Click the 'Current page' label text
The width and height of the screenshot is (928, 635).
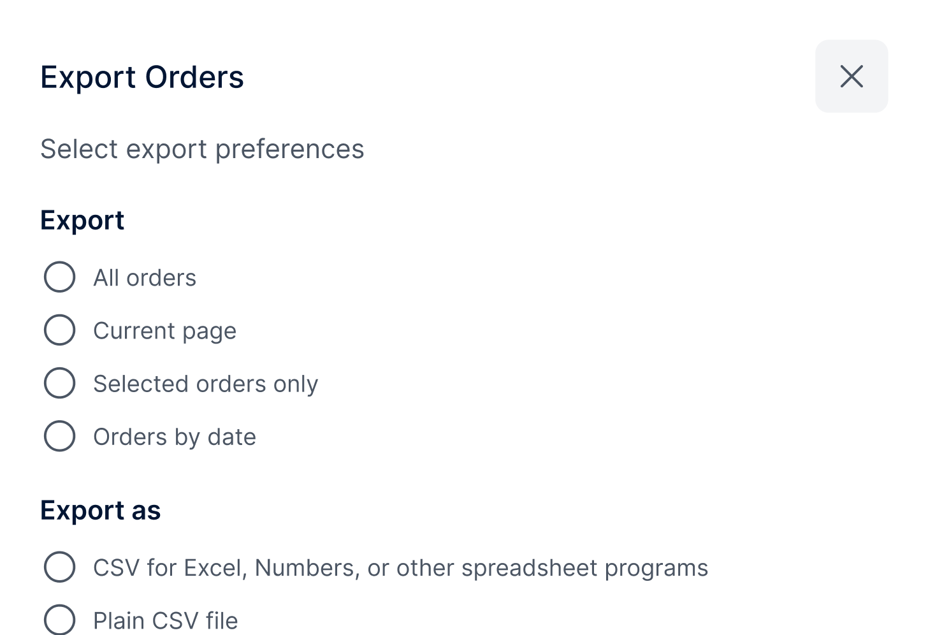(x=164, y=331)
